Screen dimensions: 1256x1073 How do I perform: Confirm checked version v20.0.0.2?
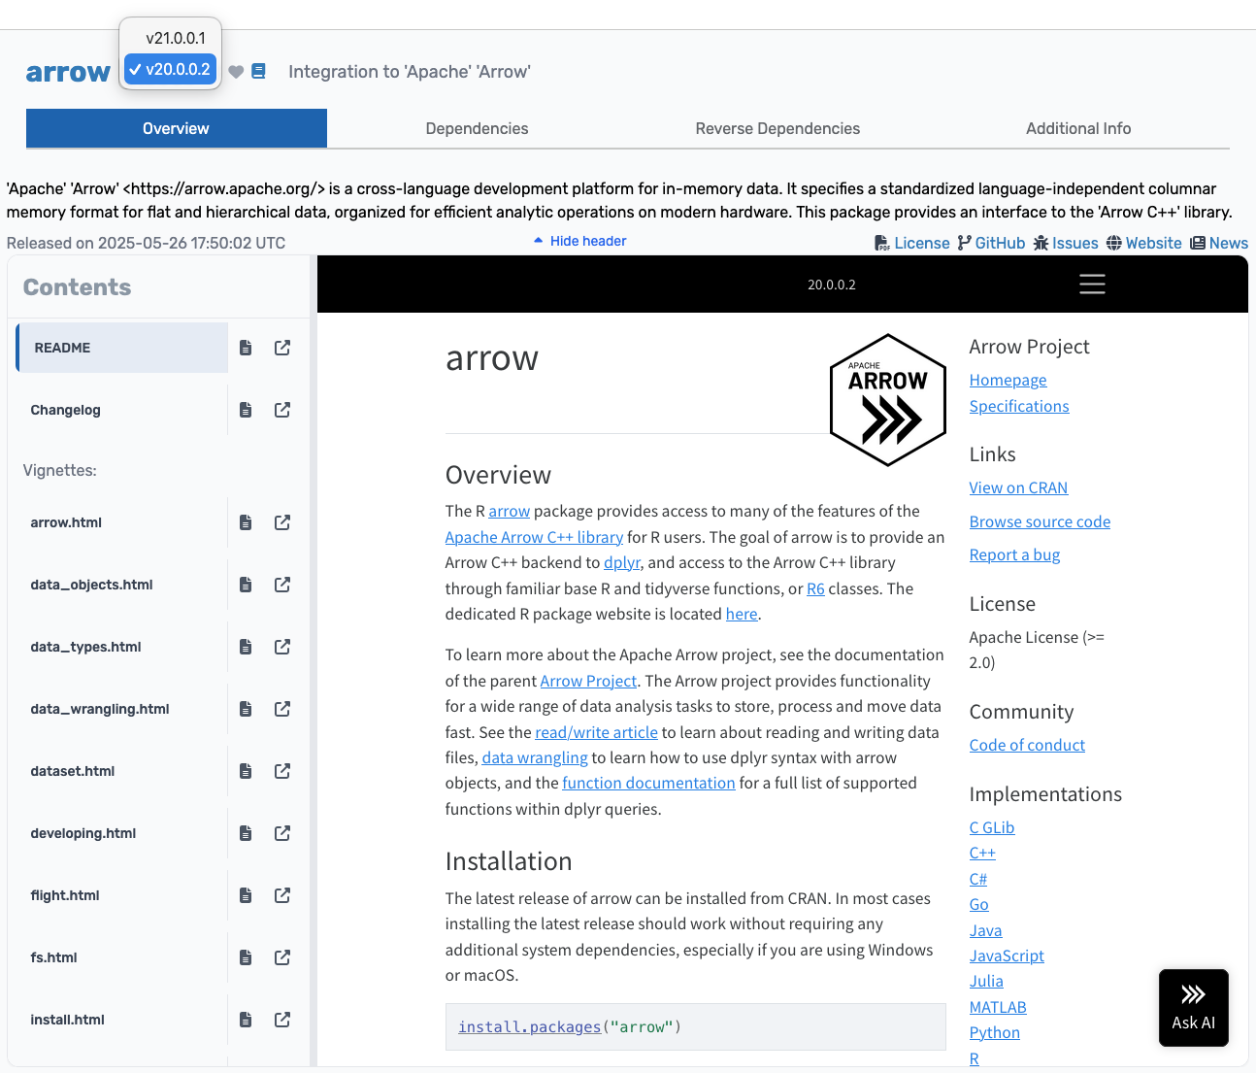click(170, 69)
